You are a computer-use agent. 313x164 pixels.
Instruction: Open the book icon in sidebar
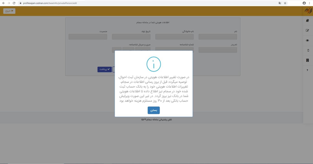coord(308,21)
